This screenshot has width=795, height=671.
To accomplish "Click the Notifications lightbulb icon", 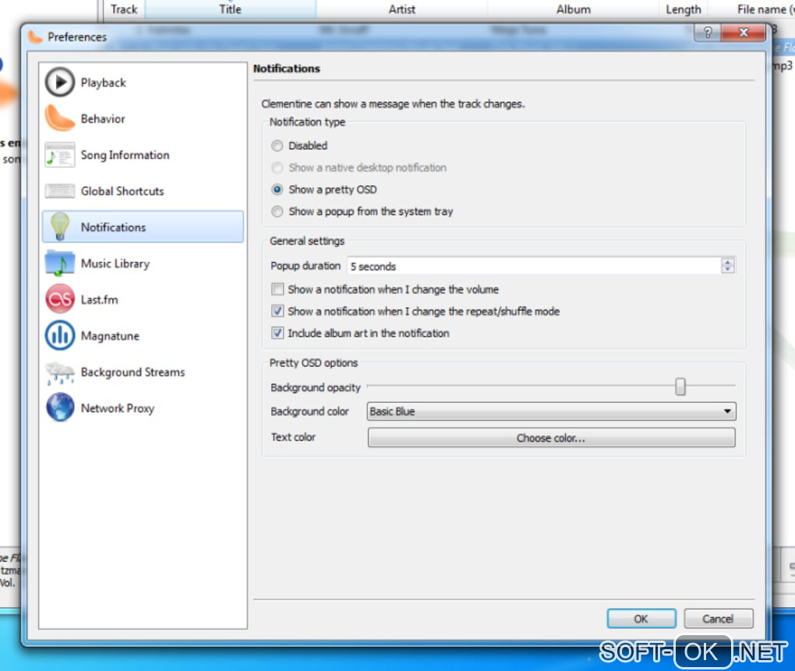I will 60,227.
